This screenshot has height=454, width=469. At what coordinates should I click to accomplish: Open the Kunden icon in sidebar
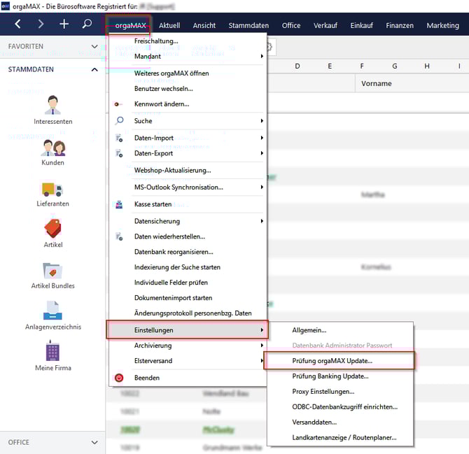point(52,148)
